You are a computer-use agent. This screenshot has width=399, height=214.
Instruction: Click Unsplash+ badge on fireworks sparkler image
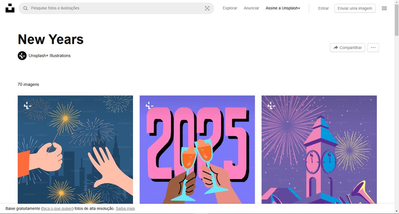(x=28, y=105)
